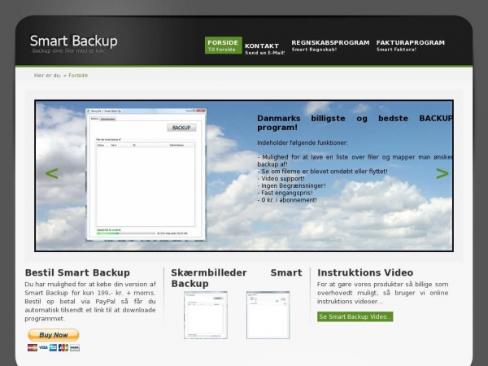488x366 pixels.
Task: Click the Instruktions Video heading
Action: pos(365,272)
